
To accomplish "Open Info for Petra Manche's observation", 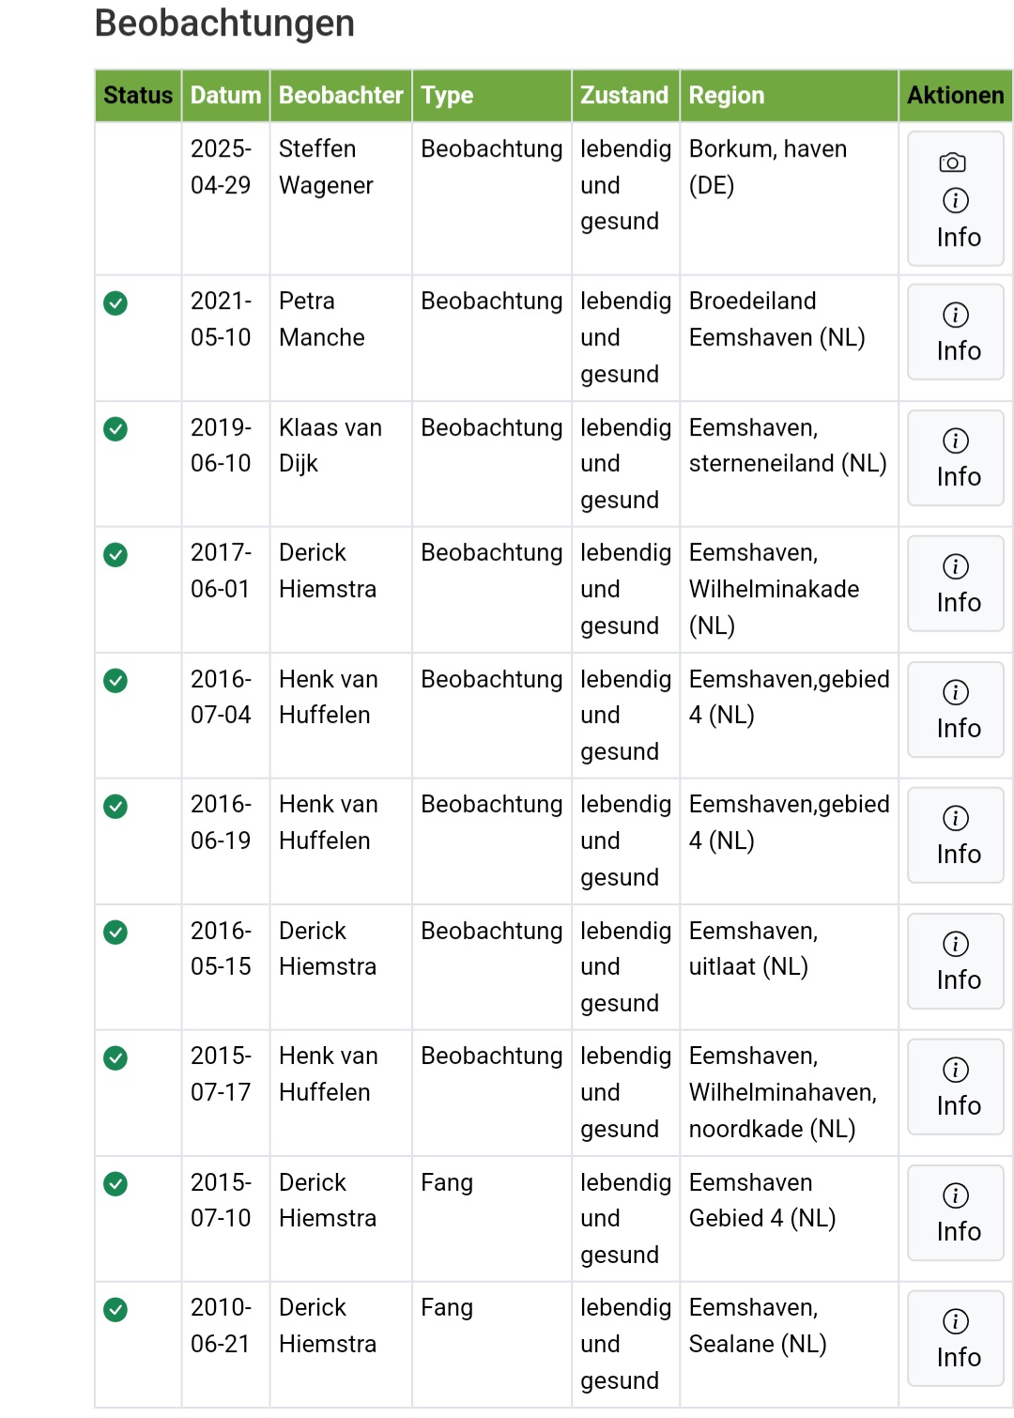I will [956, 332].
